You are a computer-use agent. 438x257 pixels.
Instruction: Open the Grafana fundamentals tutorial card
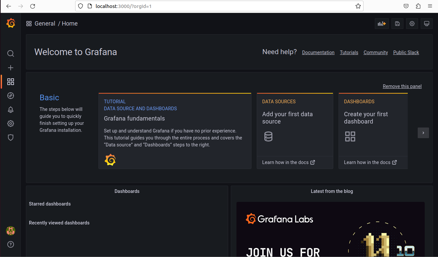pos(175,131)
